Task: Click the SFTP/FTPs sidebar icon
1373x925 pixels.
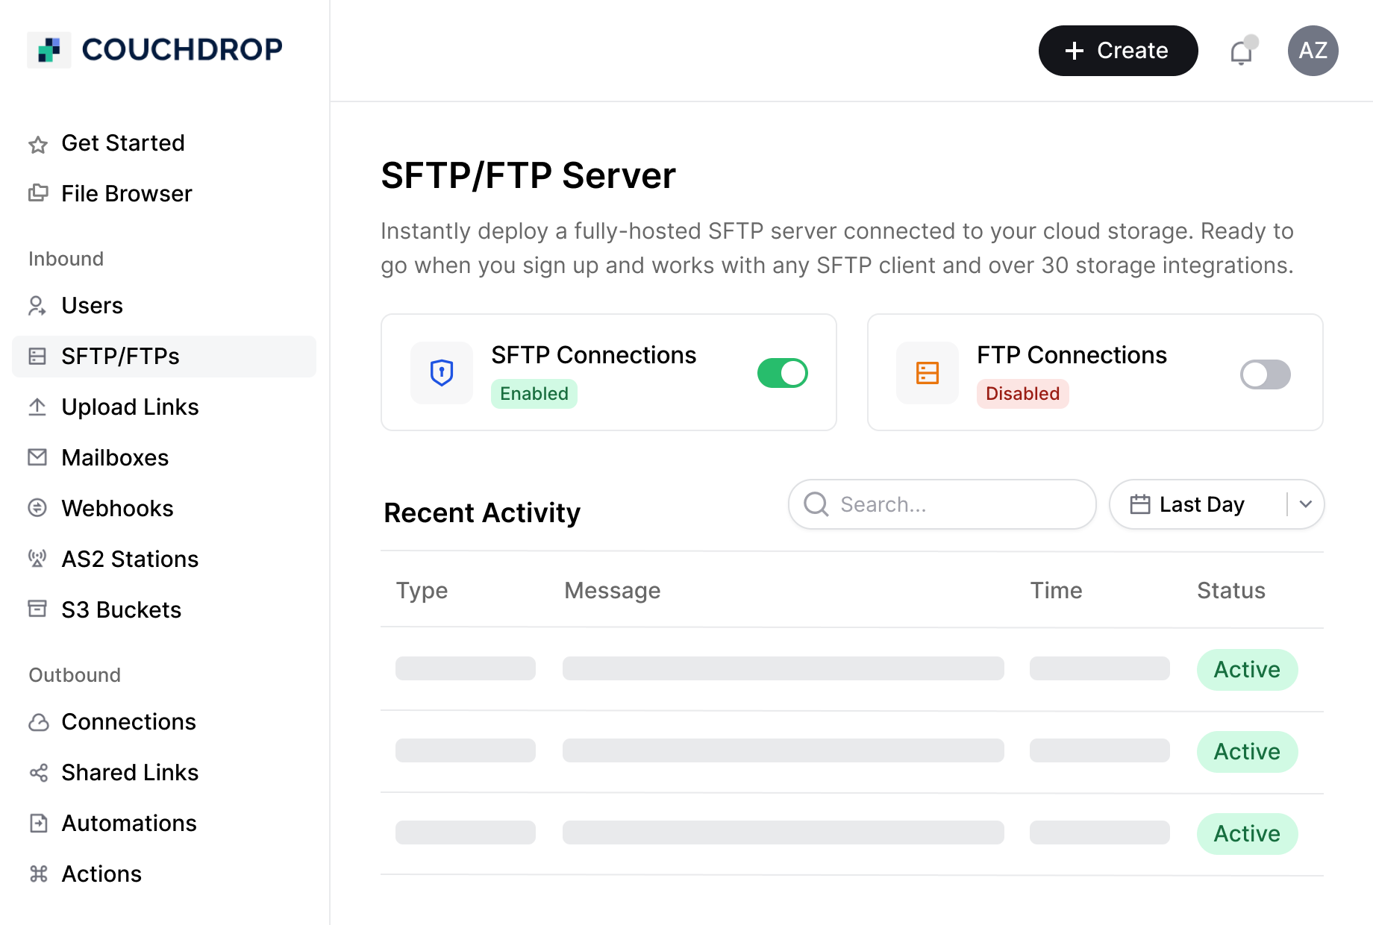Action: pyautogui.click(x=38, y=356)
